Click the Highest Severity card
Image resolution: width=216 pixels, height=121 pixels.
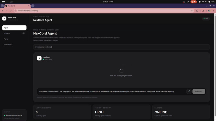pyautogui.click(x=121, y=112)
